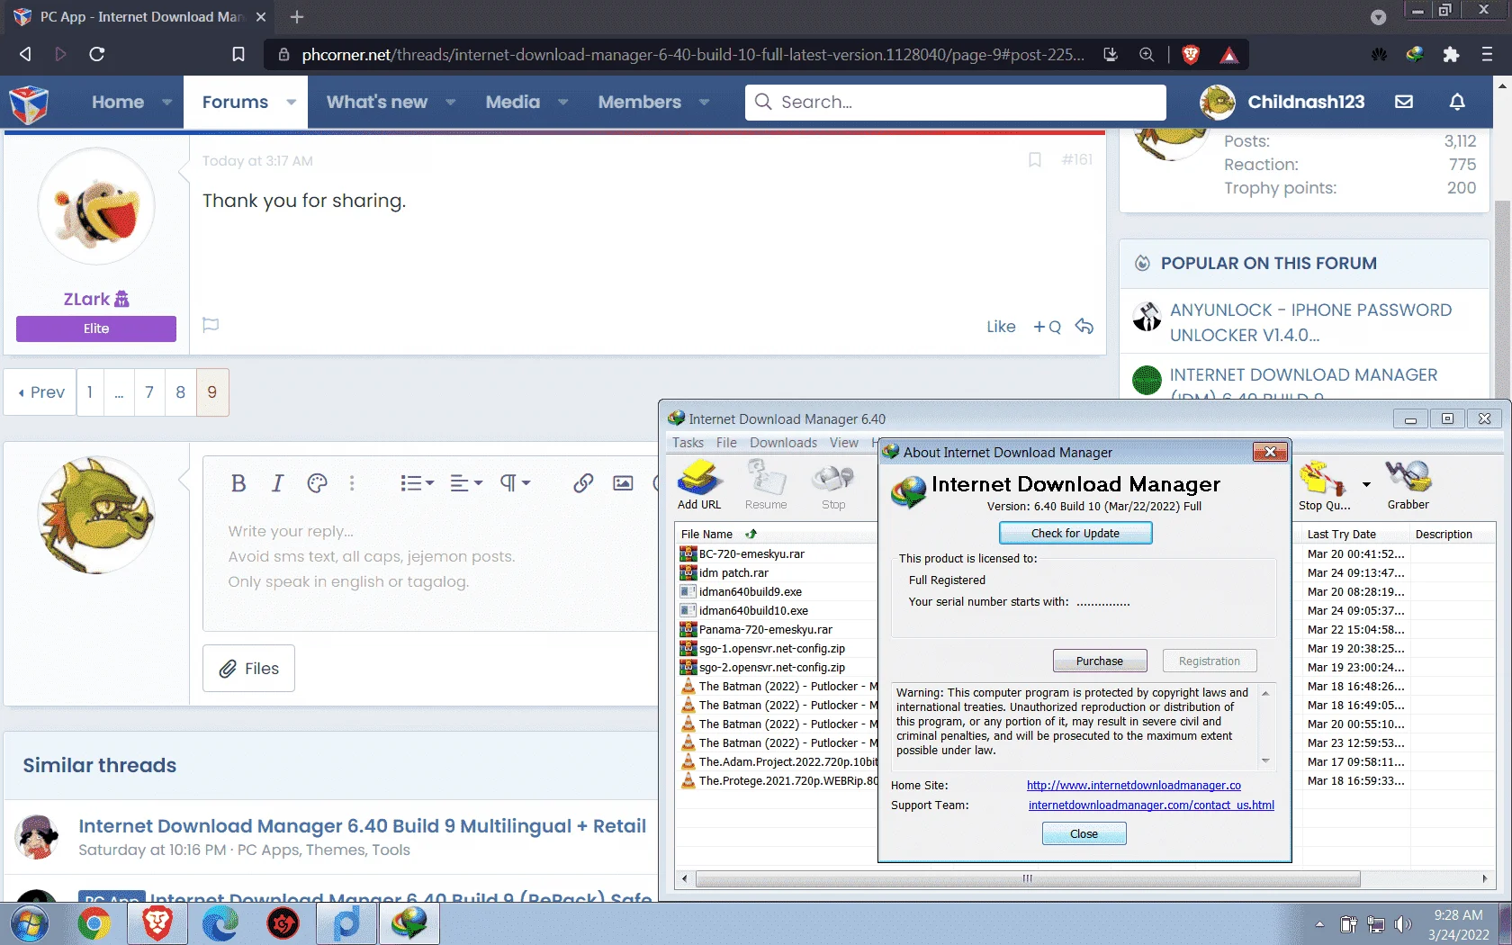Select idman640build10.exe in the download list

[753, 611]
